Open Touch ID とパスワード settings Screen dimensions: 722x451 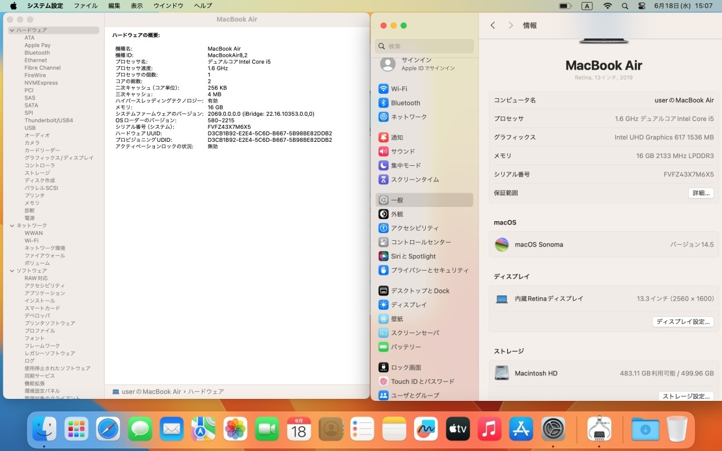point(424,381)
